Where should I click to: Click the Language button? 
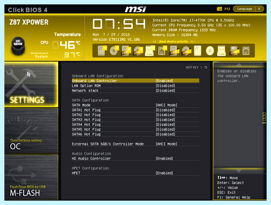pos(244,9)
